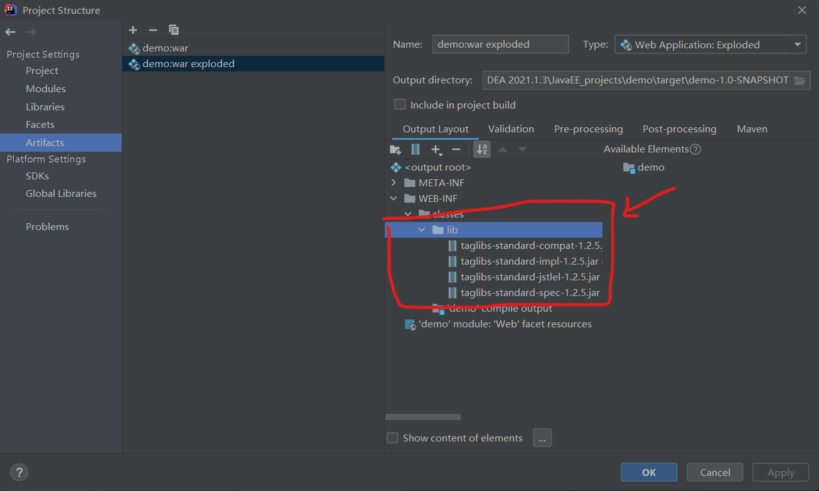The width and height of the screenshot is (819, 491).
Task: Click the Available Elements help circle
Action: [x=695, y=149]
